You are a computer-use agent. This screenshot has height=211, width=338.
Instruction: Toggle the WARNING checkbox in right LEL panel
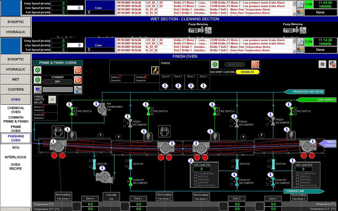click(297, 180)
